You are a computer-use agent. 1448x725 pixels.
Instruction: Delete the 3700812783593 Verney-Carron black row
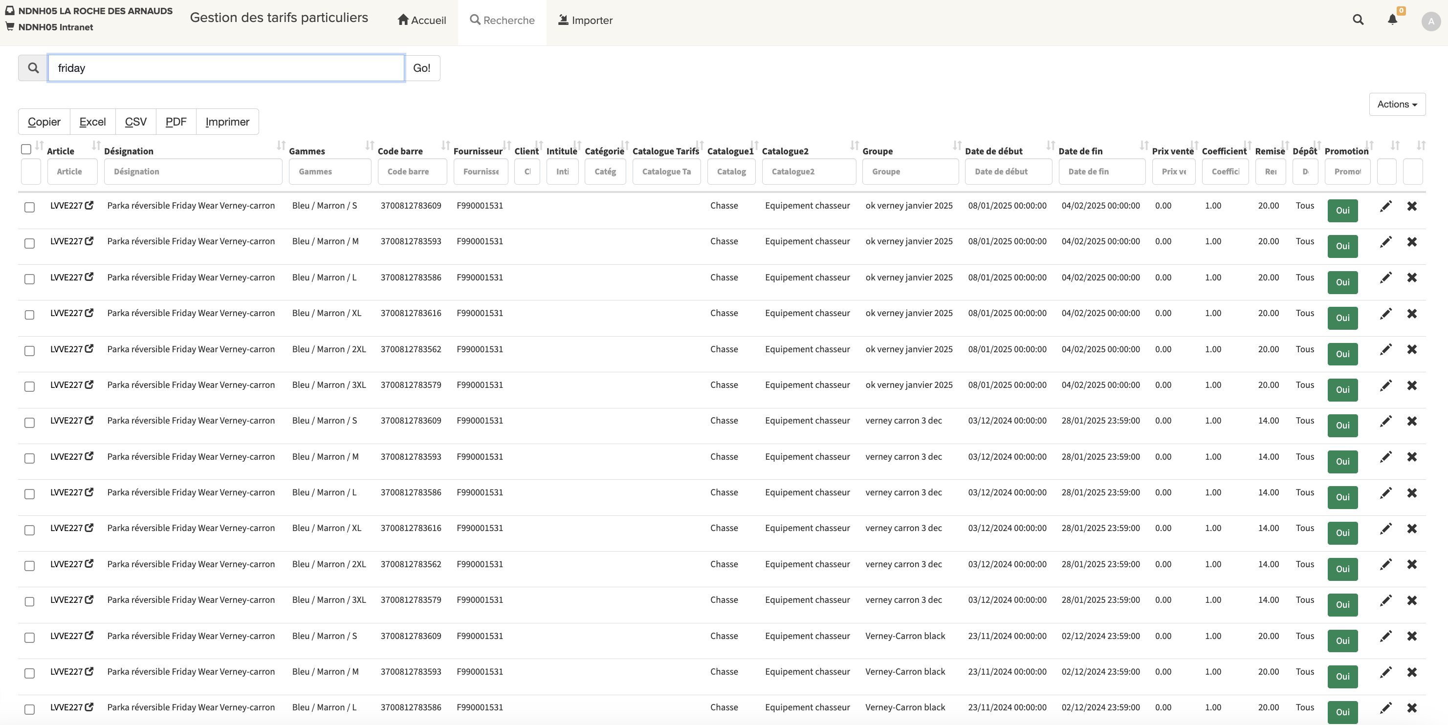pos(1412,673)
